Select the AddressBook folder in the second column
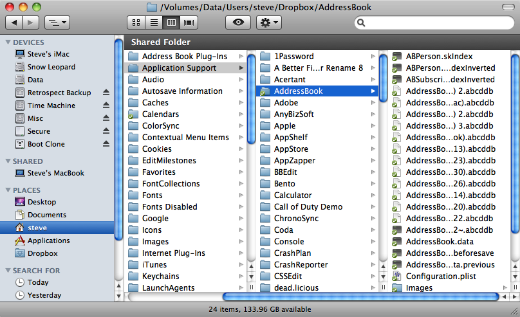Viewport: 520px width, 317px height. (x=317, y=91)
